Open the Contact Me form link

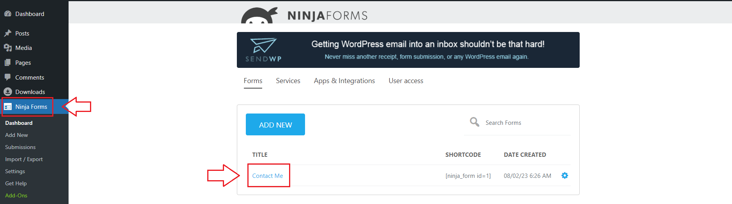(268, 176)
